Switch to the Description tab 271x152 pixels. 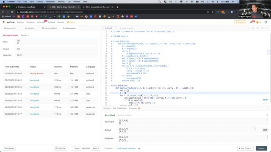(x=10, y=28)
